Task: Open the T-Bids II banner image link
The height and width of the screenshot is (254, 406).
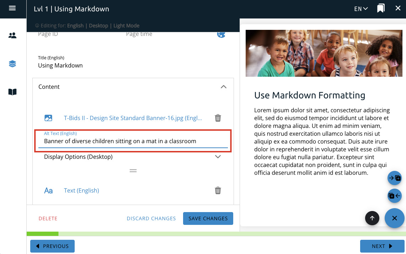Action: [133, 118]
